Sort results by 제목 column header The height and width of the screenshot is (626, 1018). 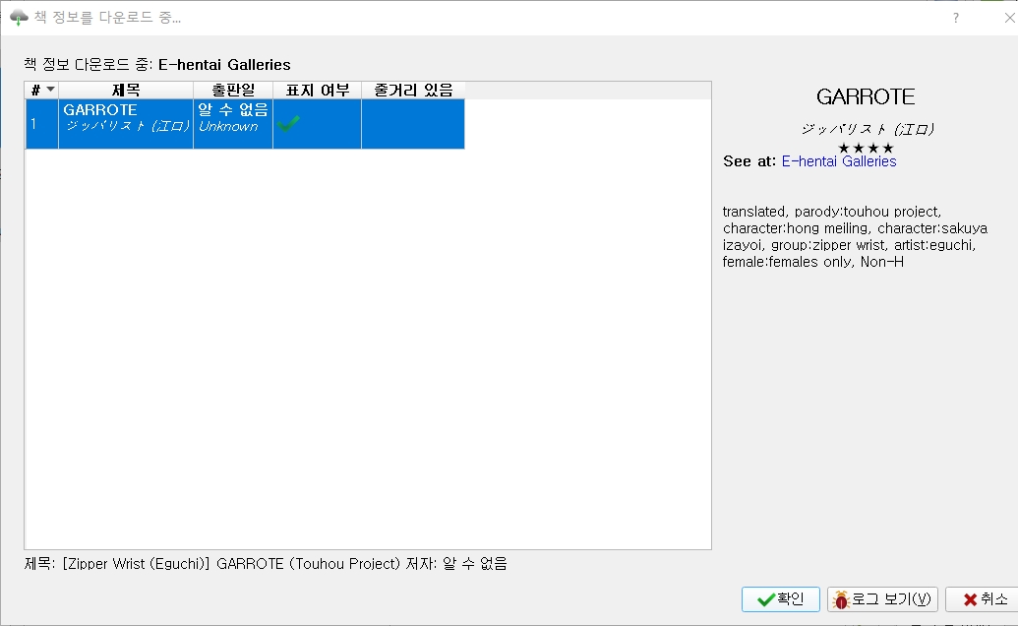tap(126, 90)
